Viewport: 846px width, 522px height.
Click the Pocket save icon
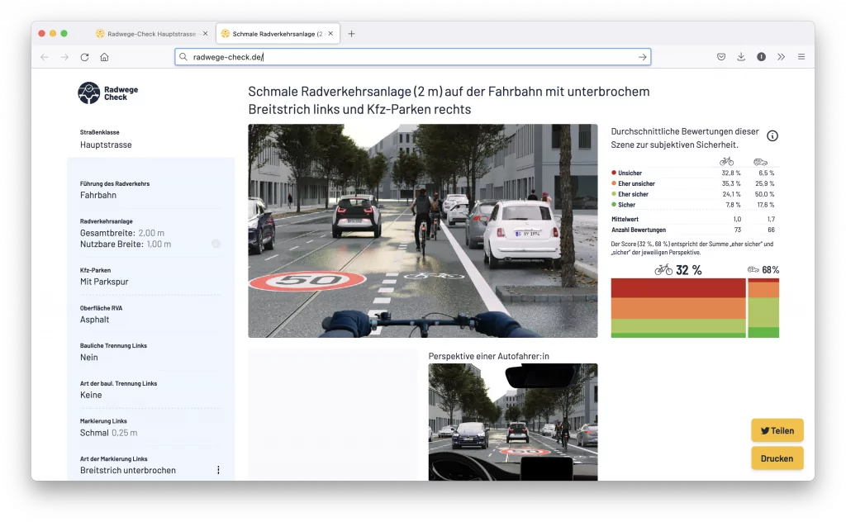721,57
